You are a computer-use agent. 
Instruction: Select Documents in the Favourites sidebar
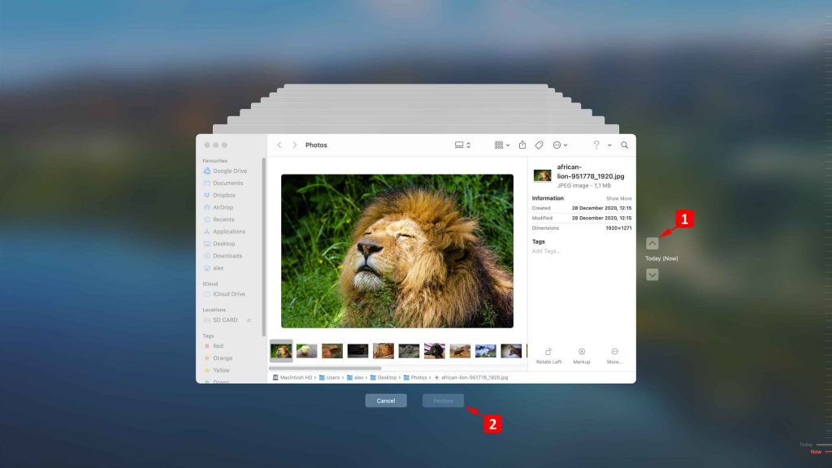[x=223, y=183]
